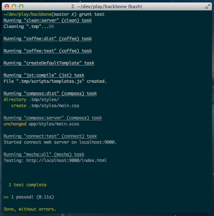Click "Started connect web server on localhost:9000" line
This screenshot has width=214, height=216.
60,142
